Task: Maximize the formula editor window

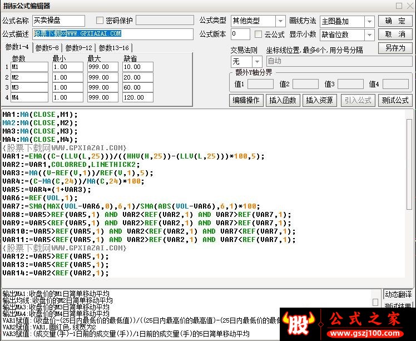Action: (399, 6)
